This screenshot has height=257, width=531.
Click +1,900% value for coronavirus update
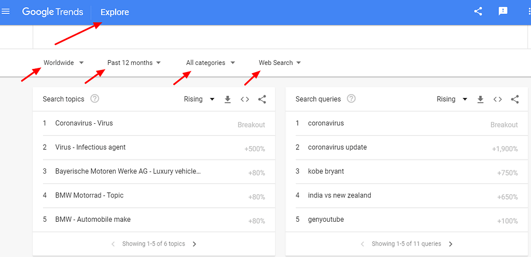pyautogui.click(x=505, y=149)
